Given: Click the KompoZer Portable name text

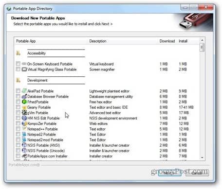Looking at the screenshot, I should tap(42, 123).
